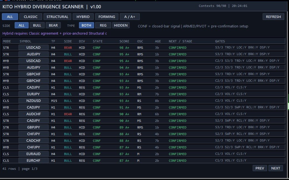Click '41 rows | page 1/3' footer text
289x180 pixels.
coord(20,169)
